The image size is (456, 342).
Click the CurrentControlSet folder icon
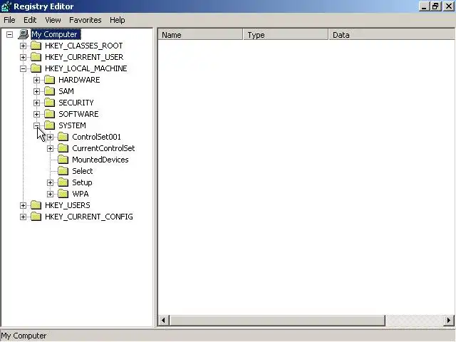[63, 148]
